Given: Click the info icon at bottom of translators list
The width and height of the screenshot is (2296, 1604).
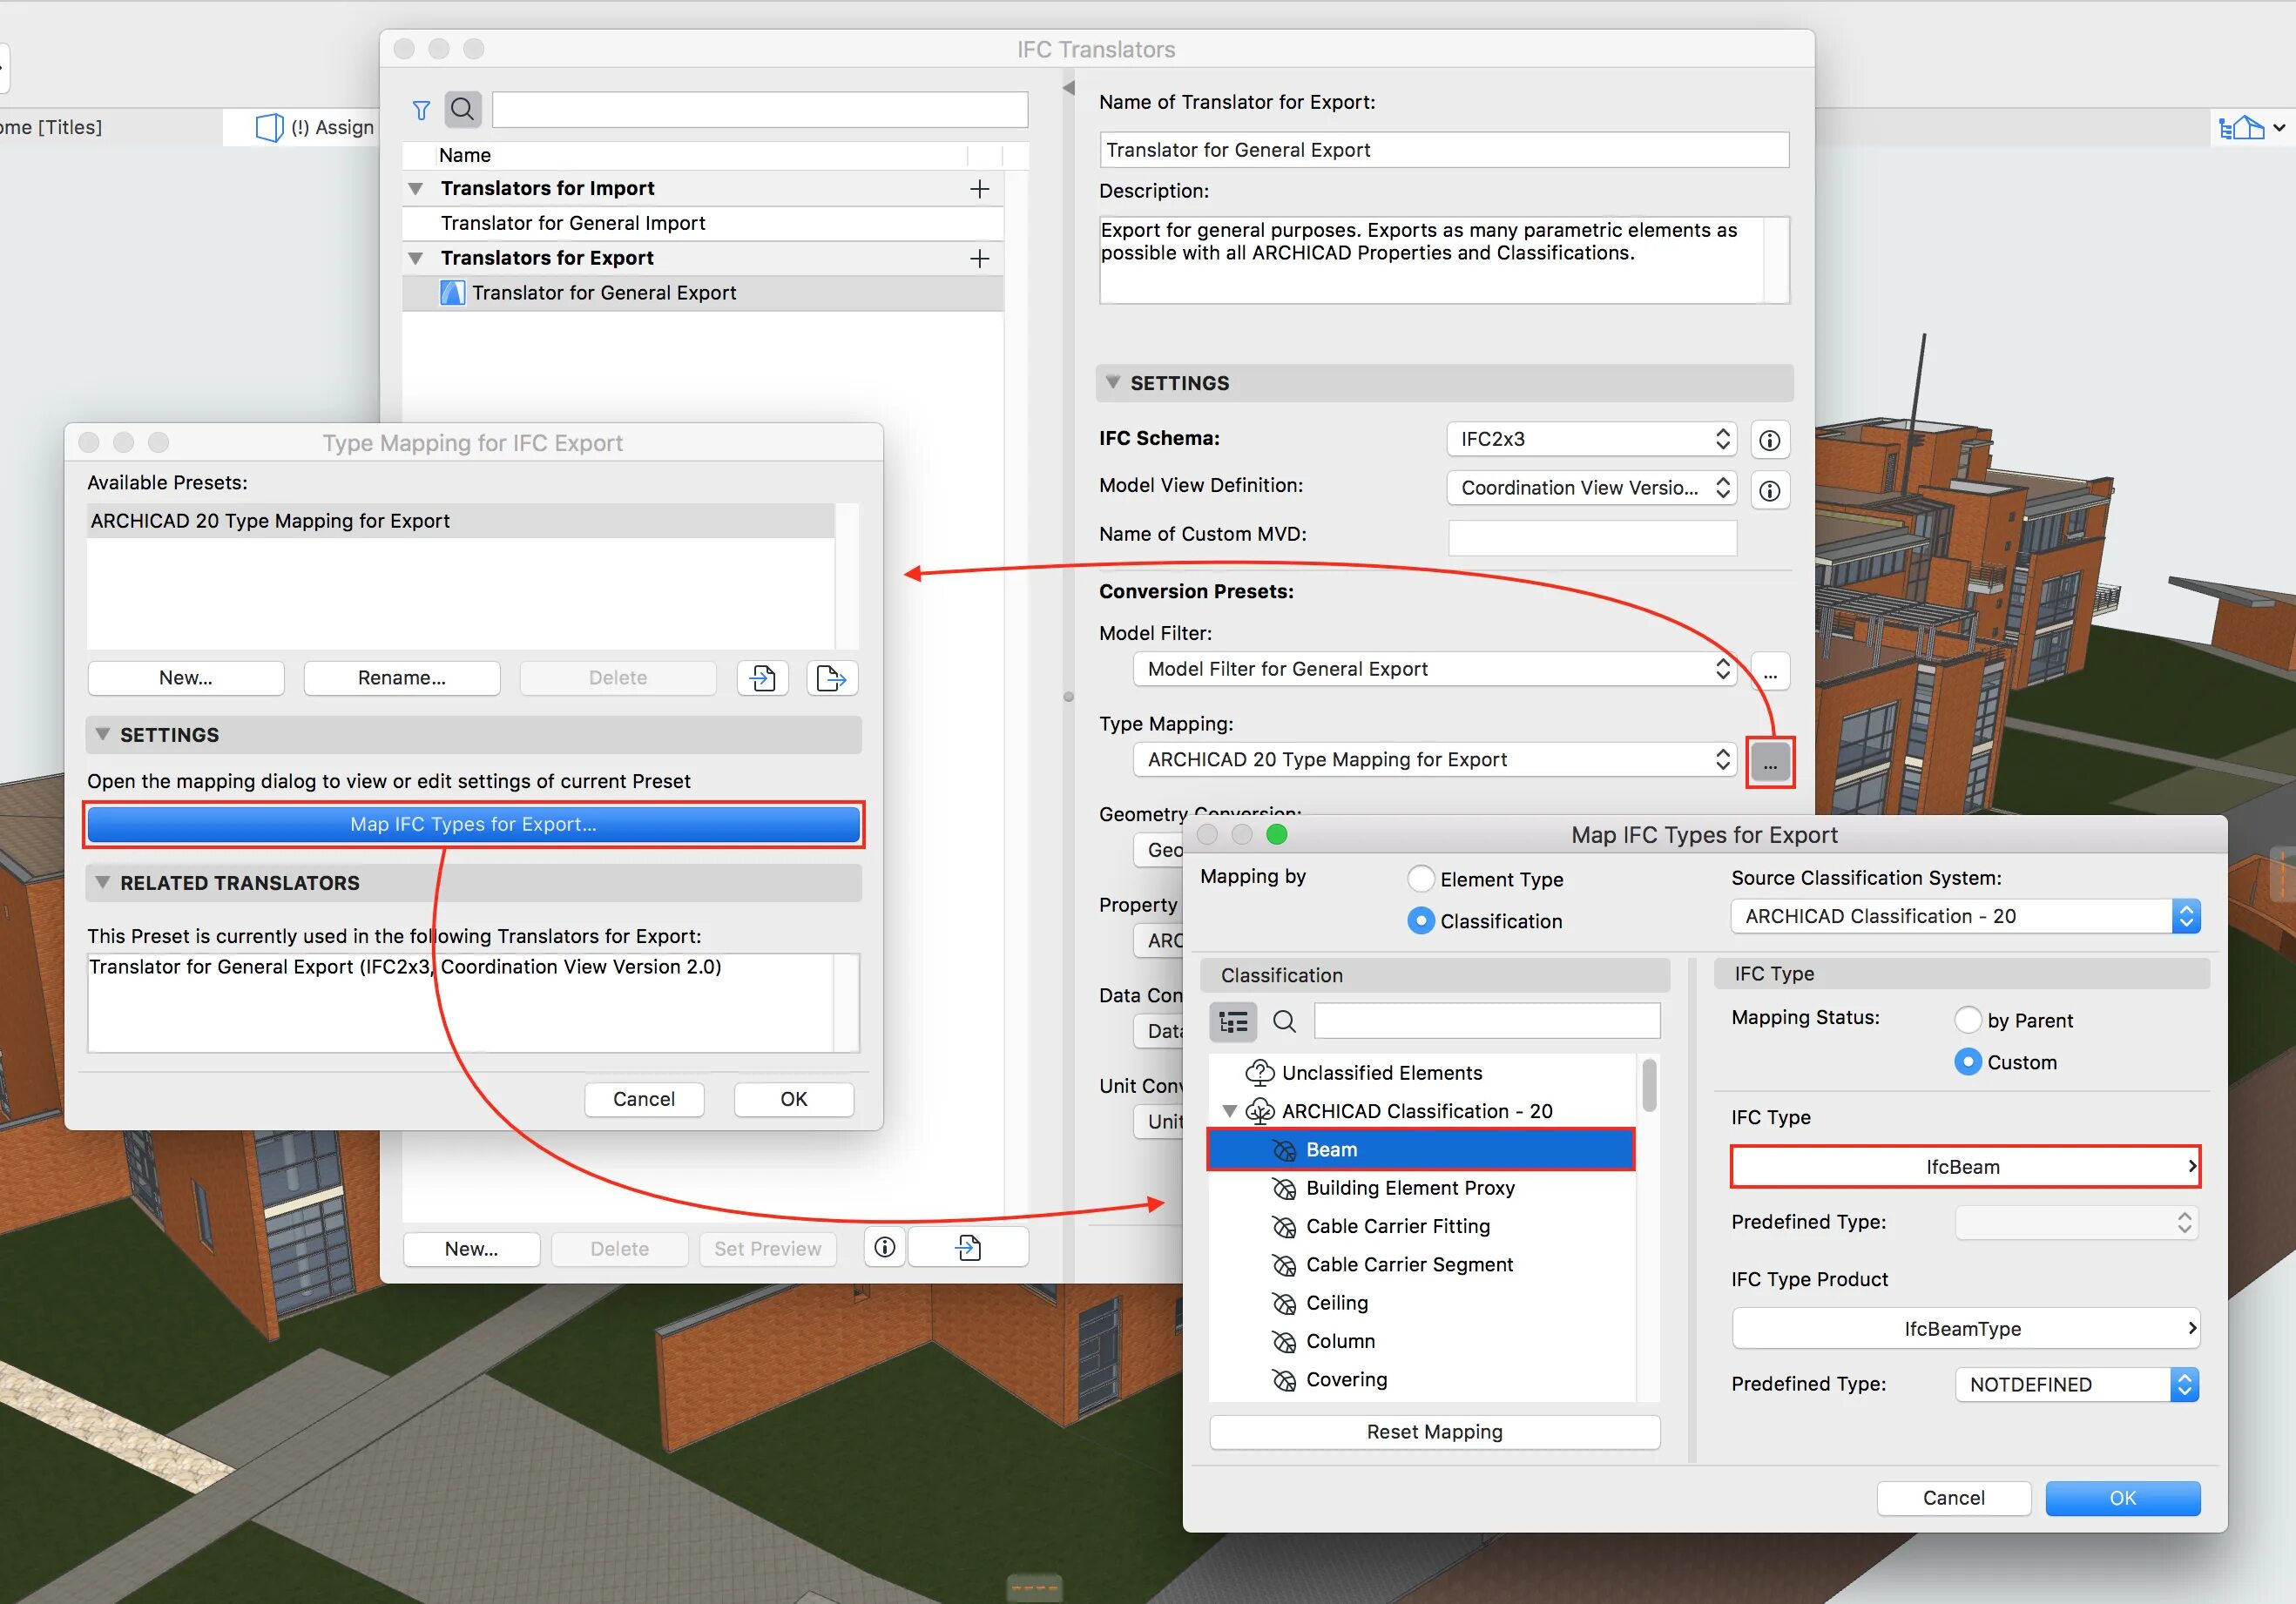Looking at the screenshot, I should (x=884, y=1247).
